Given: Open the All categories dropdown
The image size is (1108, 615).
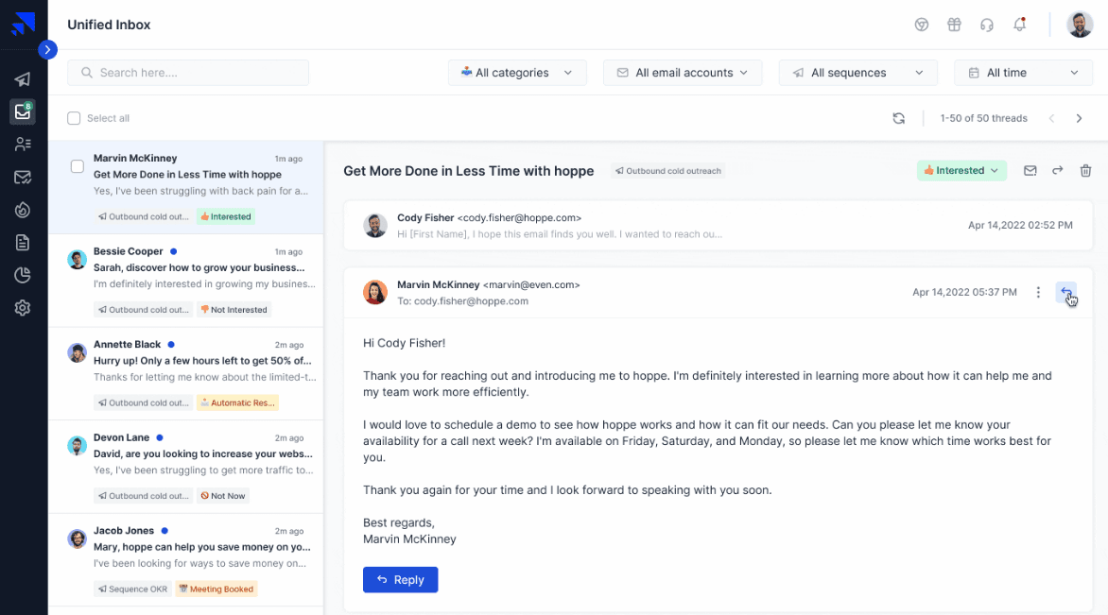Looking at the screenshot, I should click(517, 73).
